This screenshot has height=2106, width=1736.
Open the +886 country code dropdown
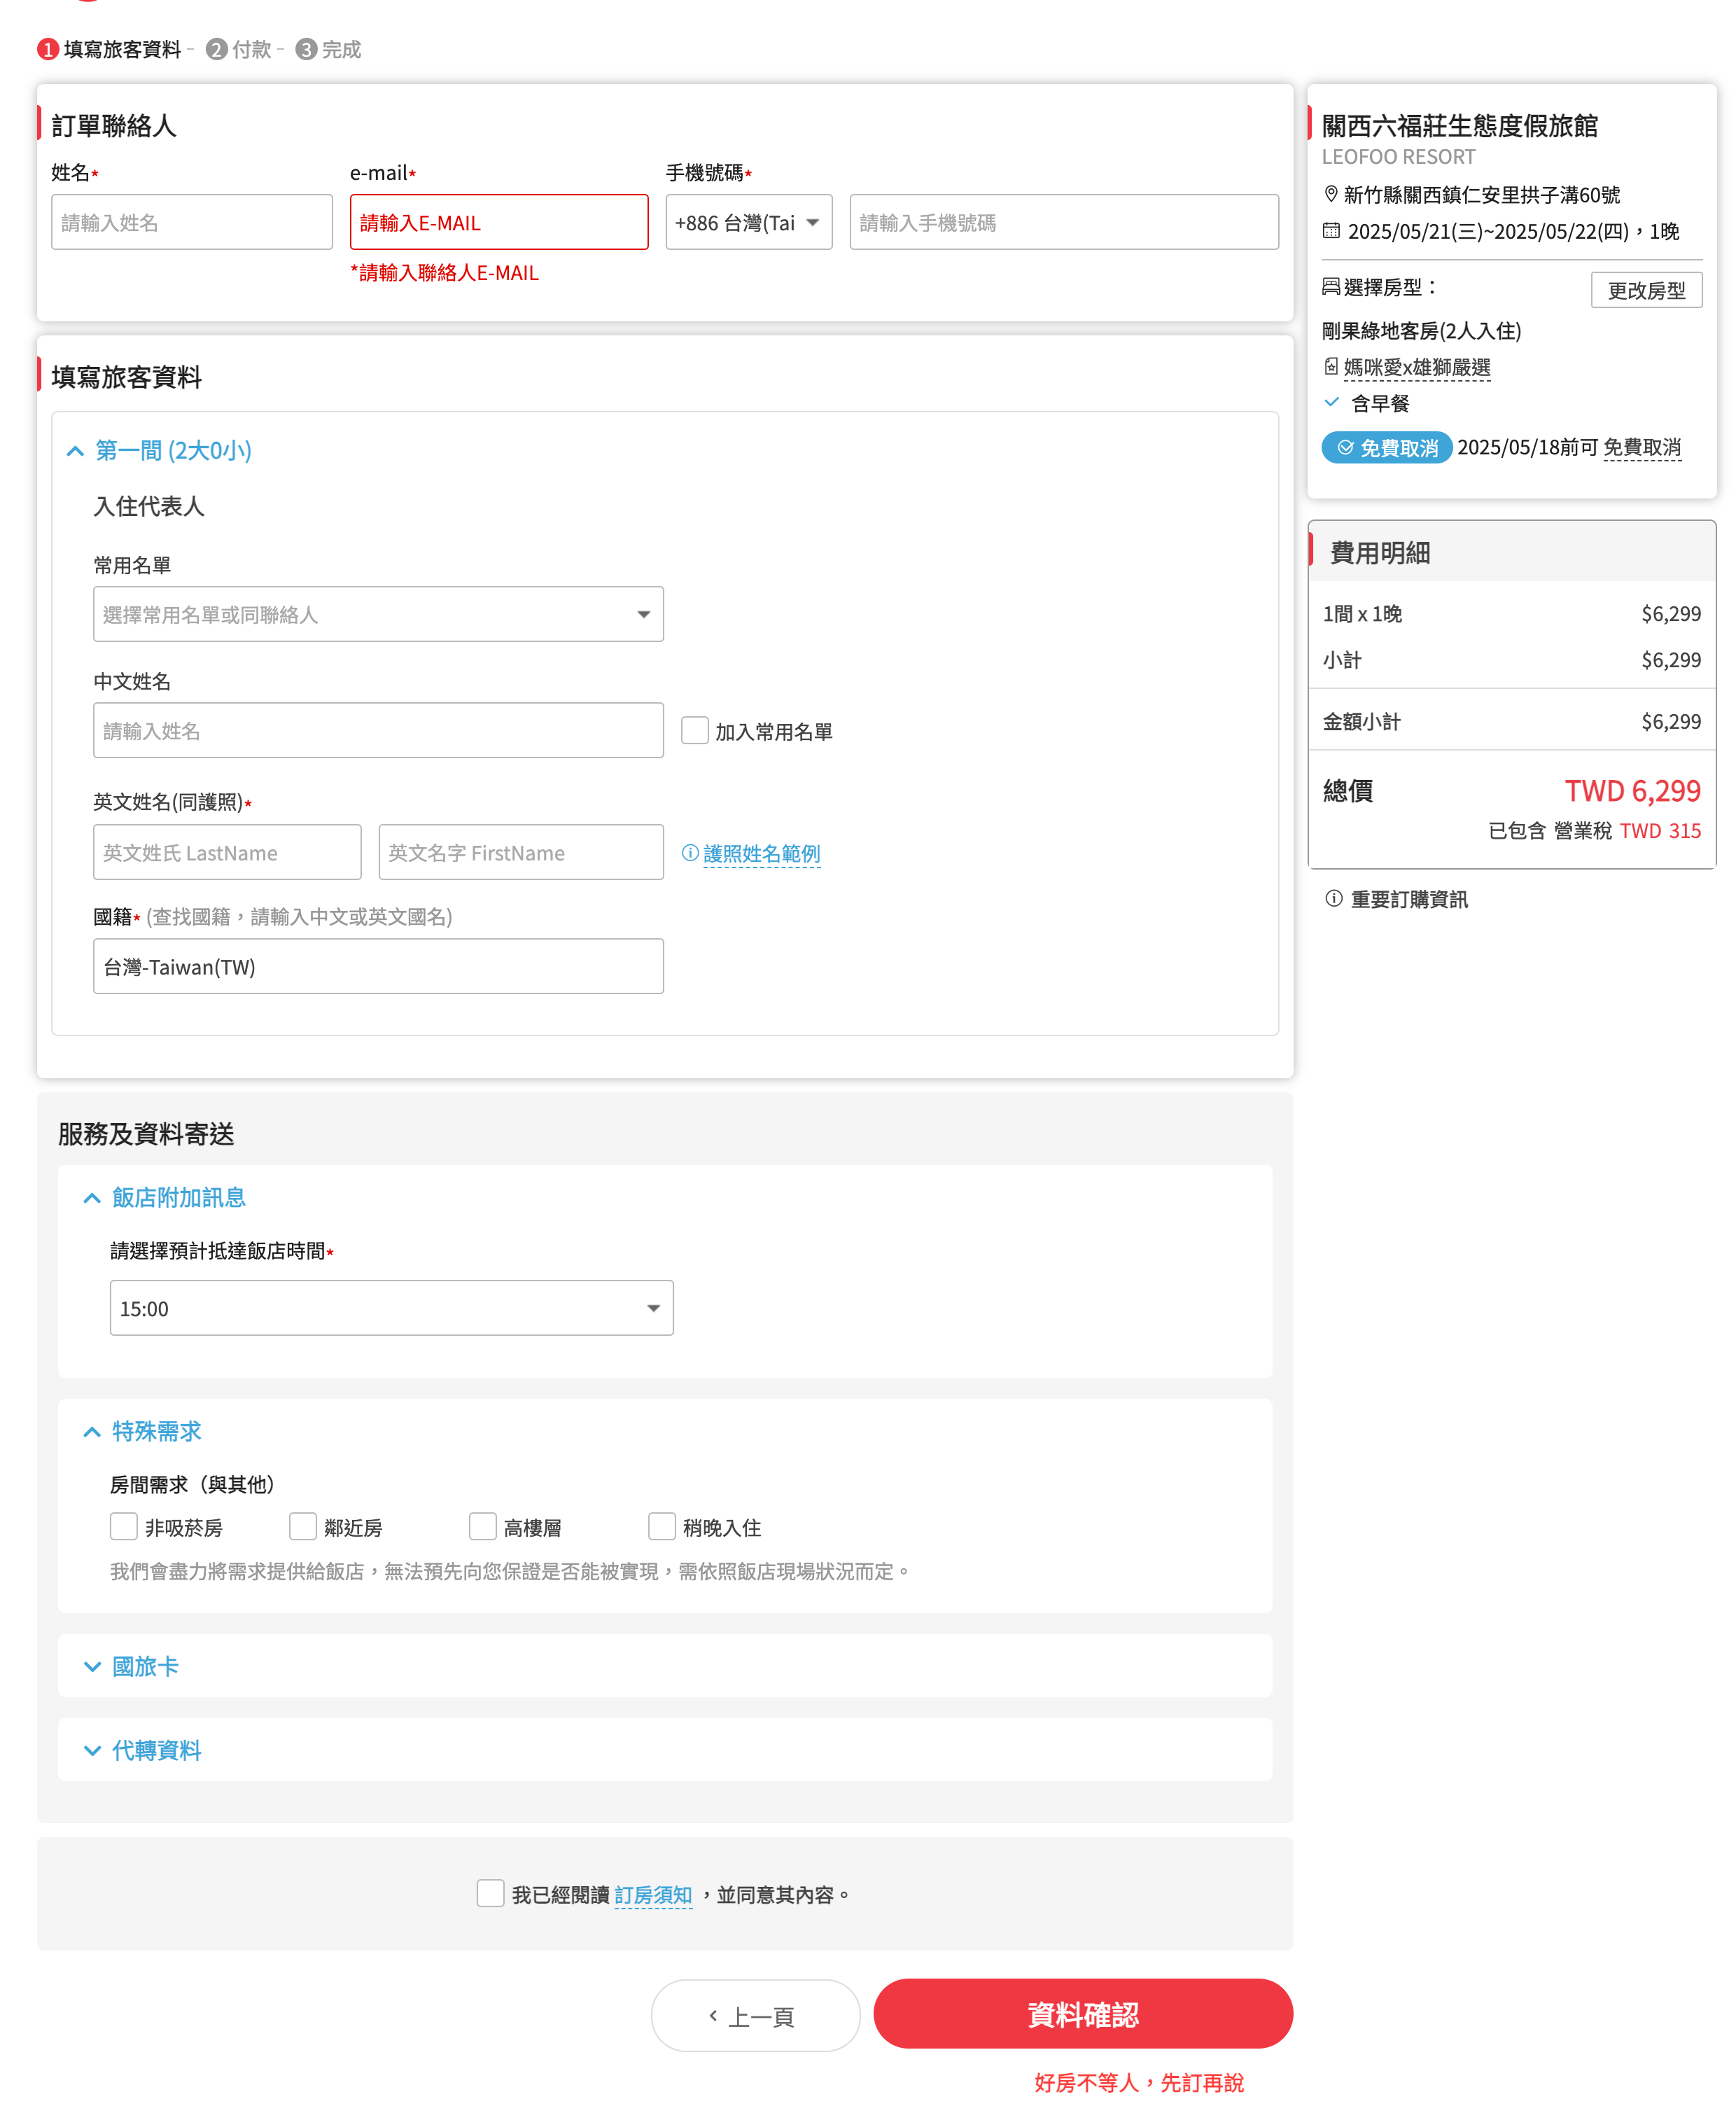[748, 222]
